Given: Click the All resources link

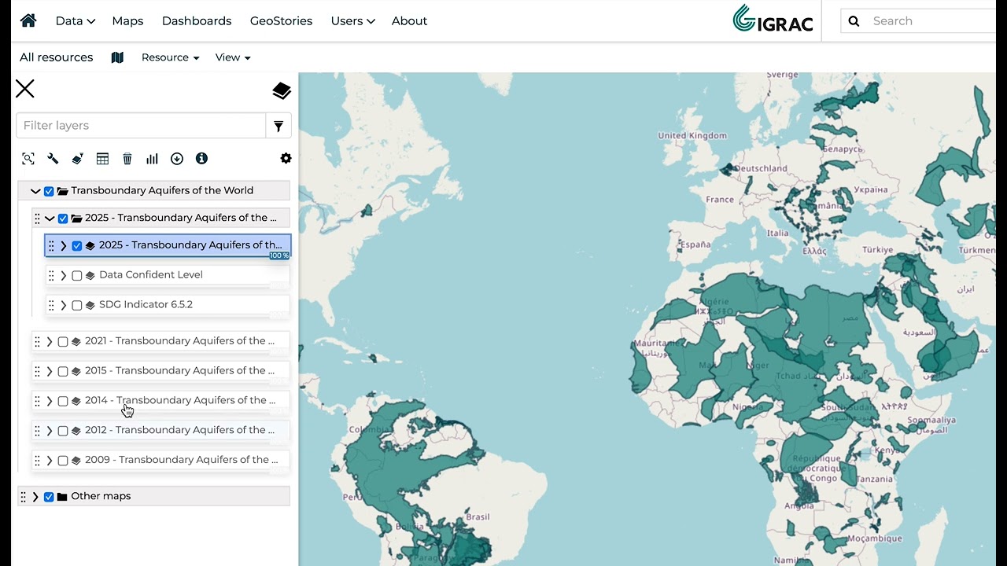Looking at the screenshot, I should tap(56, 57).
